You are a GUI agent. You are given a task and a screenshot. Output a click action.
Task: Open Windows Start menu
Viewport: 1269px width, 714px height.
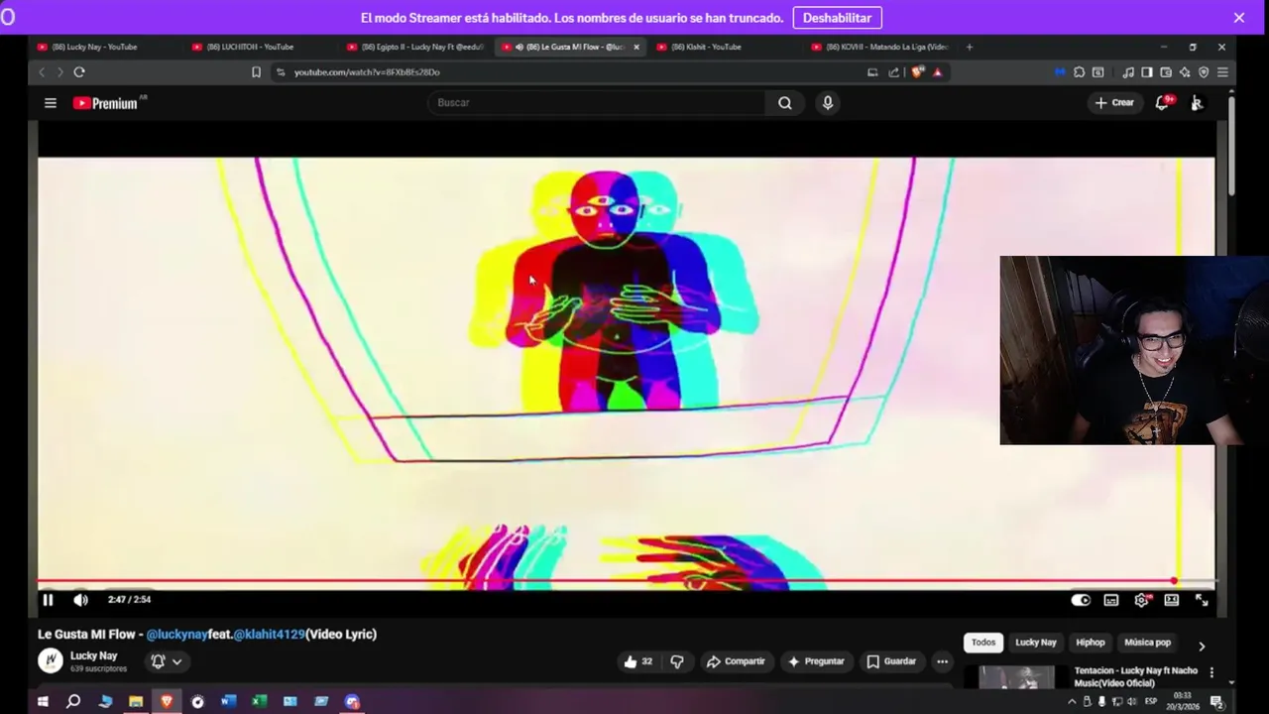[43, 701]
